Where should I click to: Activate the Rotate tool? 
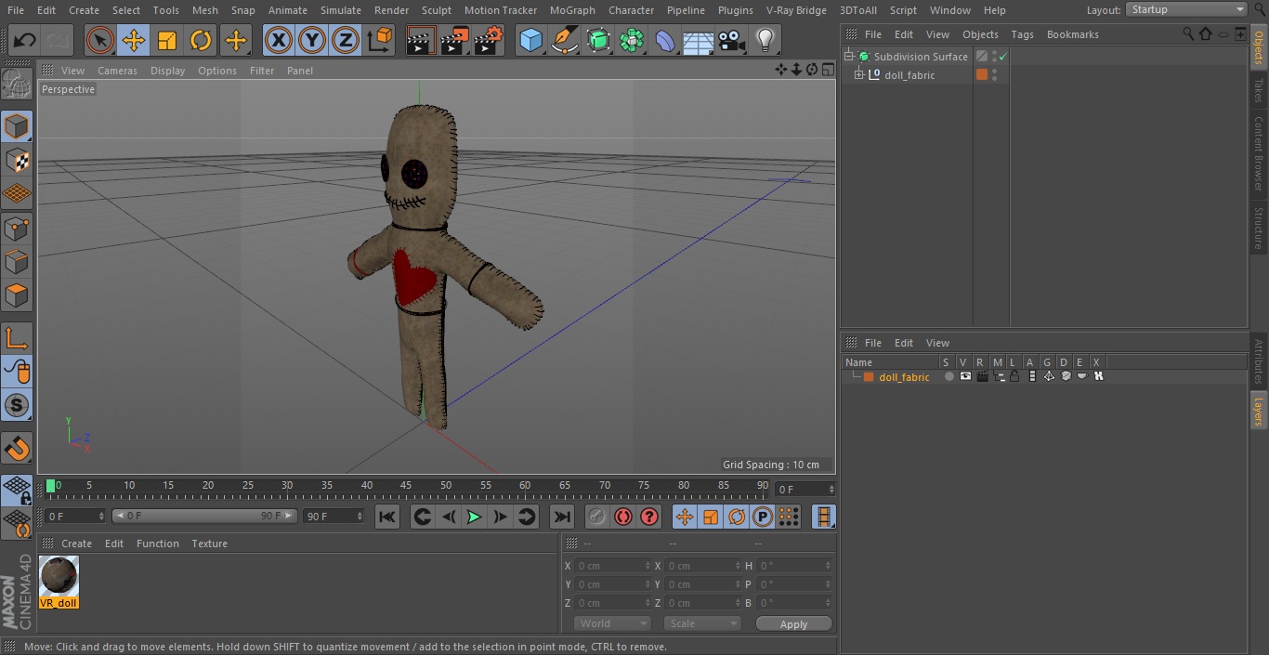click(x=201, y=40)
